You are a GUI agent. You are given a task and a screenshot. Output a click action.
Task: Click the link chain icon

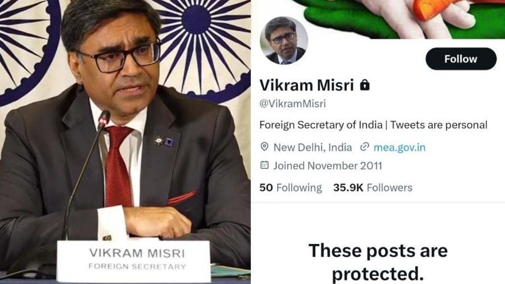(x=364, y=147)
